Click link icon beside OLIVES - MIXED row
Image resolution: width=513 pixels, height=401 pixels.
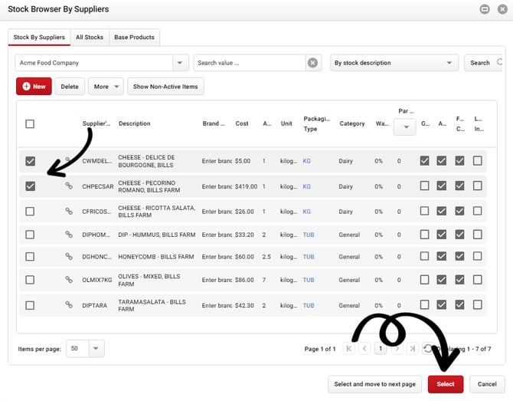(69, 280)
